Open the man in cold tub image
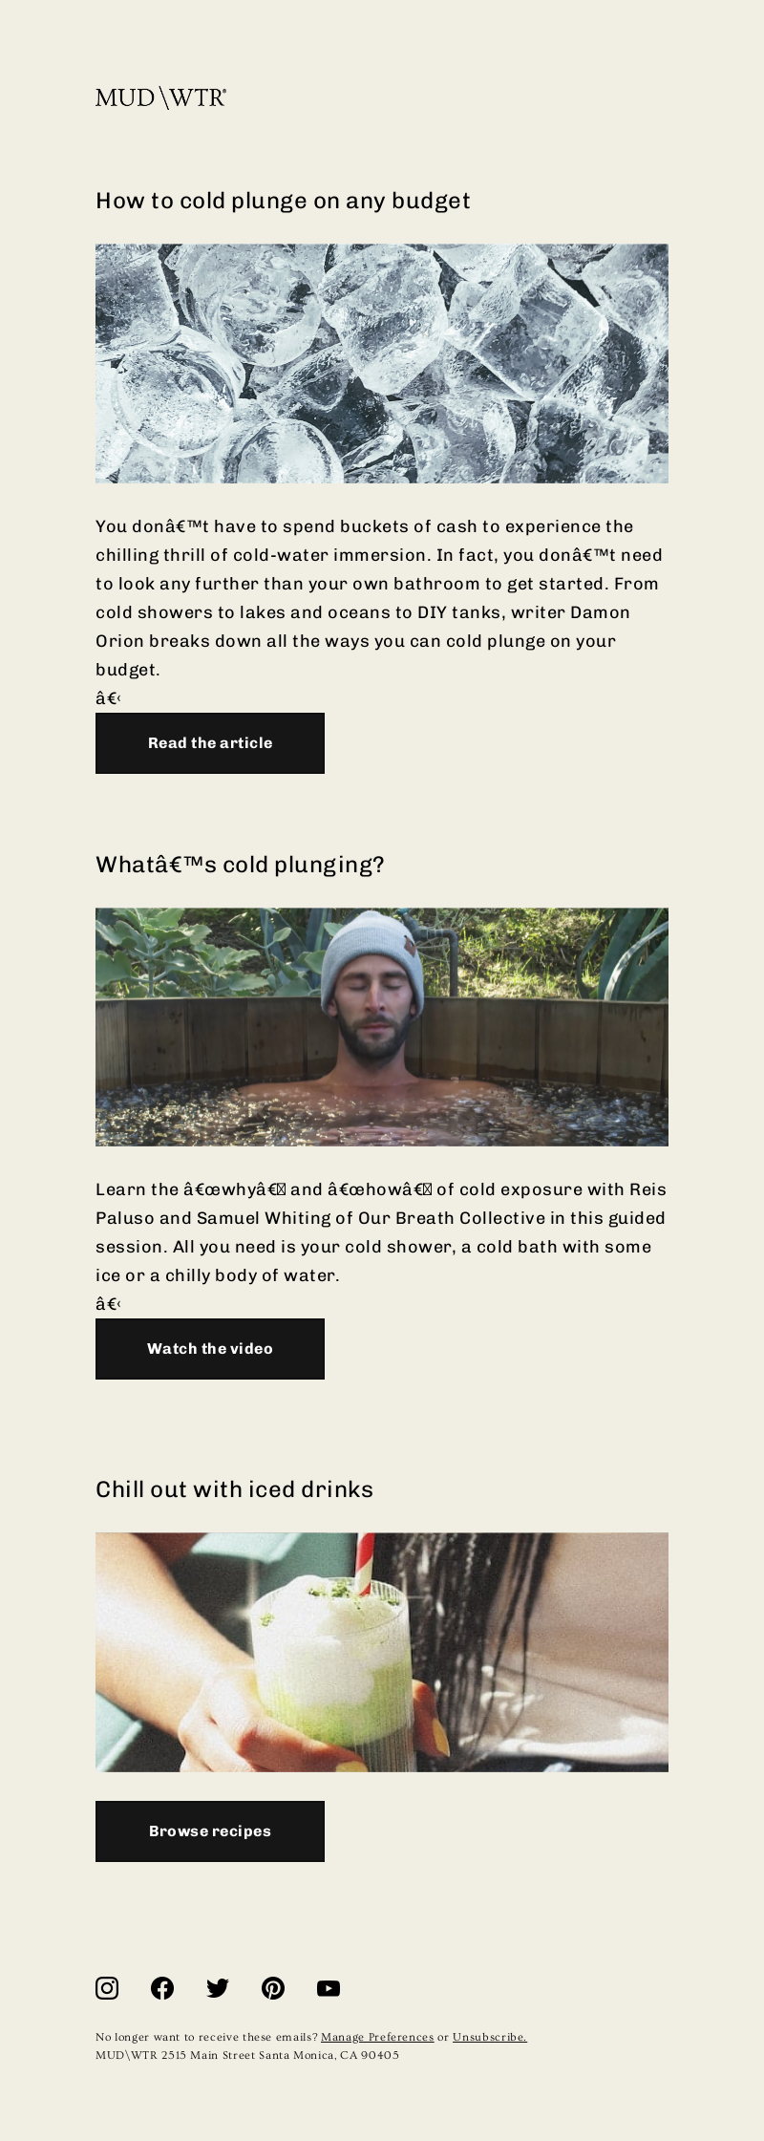This screenshot has height=2141, width=764. 382,1027
